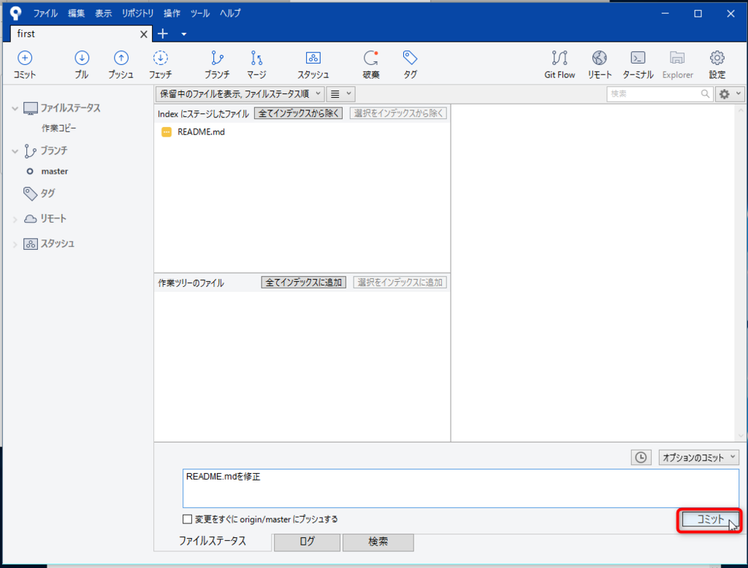Open Git Flow from the toolbar
The width and height of the screenshot is (748, 568).
559,64
